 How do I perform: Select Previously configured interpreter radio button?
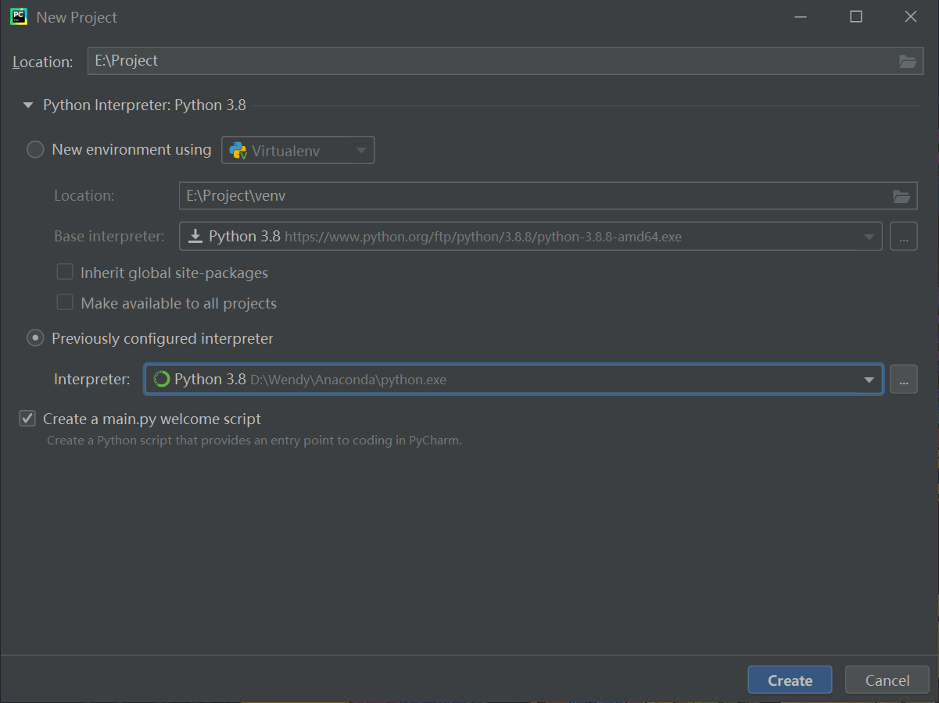pos(35,338)
